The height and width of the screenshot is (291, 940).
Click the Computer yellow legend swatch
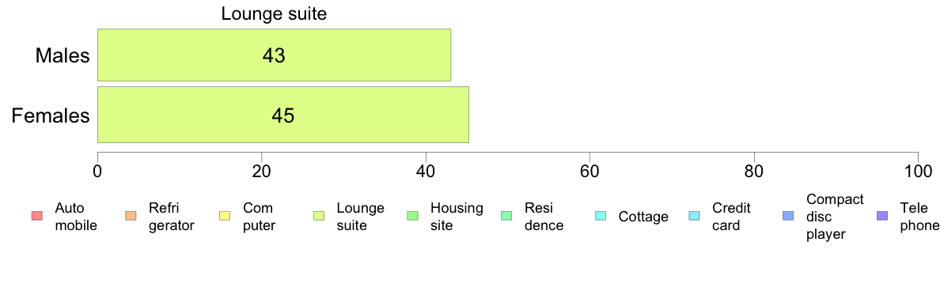[224, 216]
